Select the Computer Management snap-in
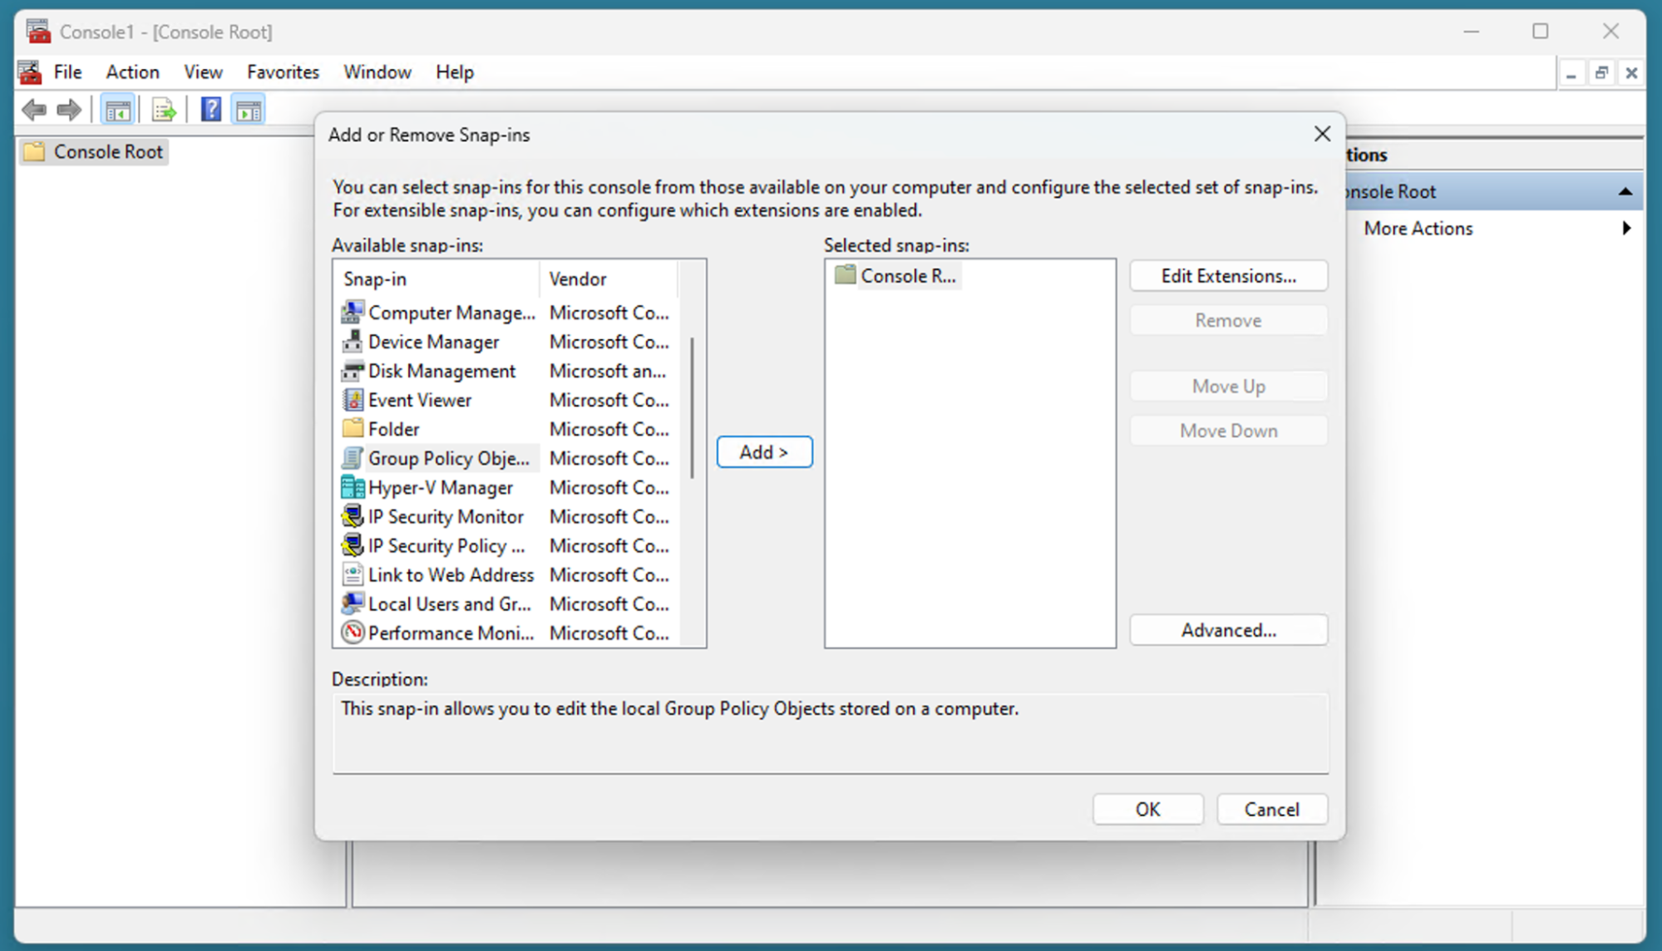 (x=451, y=313)
